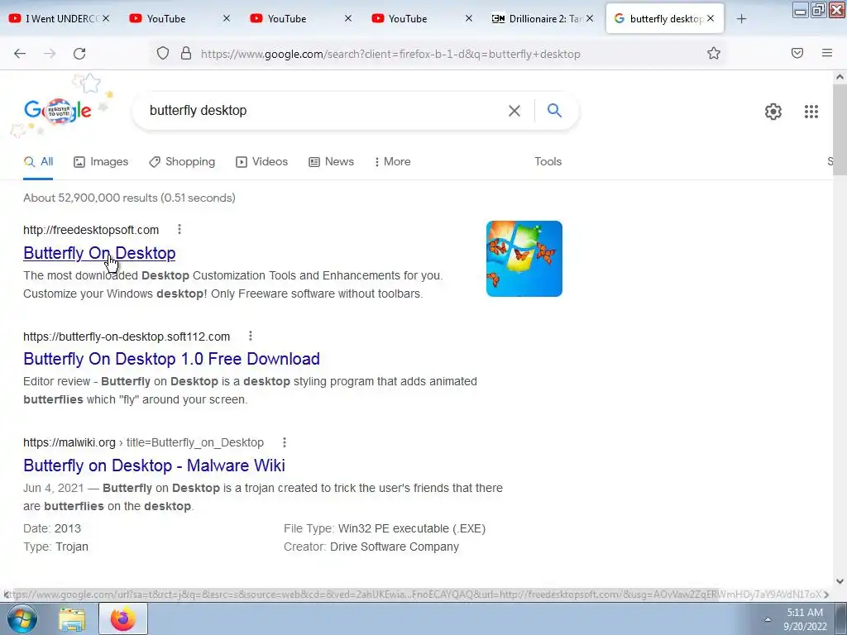This screenshot has height=635, width=847.
Task: Click 'File Type: Win32 PE executable' text
Action: tap(385, 528)
